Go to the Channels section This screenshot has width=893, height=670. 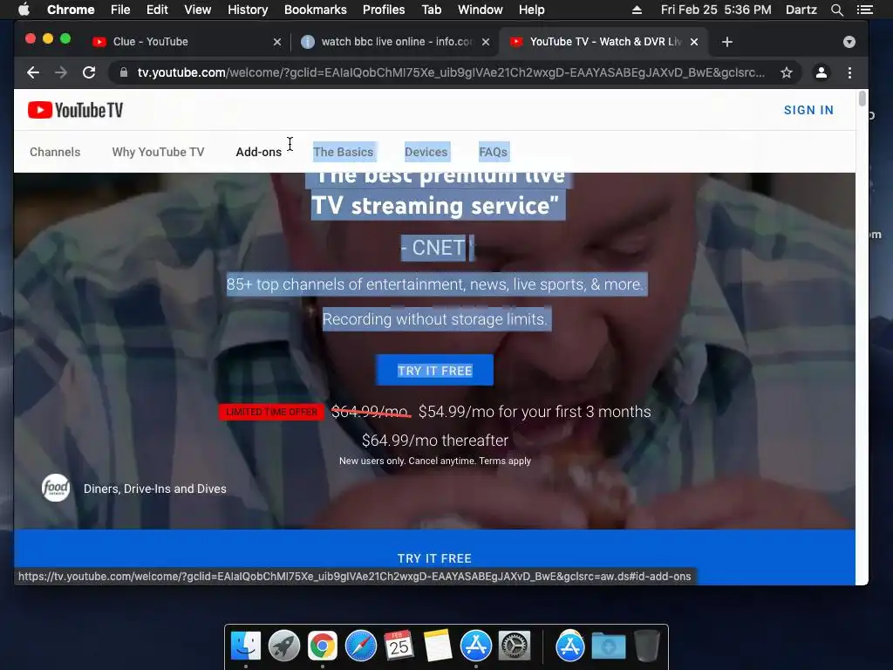(55, 152)
